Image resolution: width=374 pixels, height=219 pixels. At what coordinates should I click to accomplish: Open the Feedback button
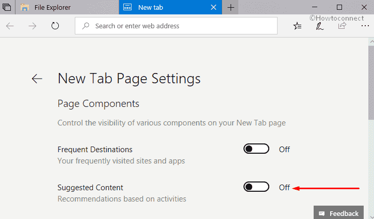pyautogui.click(x=338, y=213)
